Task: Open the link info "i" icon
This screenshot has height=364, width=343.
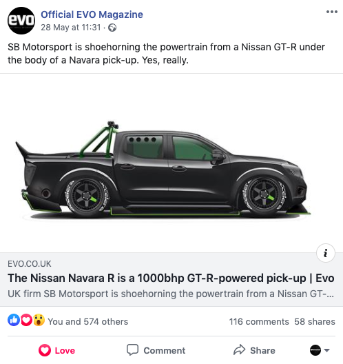Action: point(326,253)
